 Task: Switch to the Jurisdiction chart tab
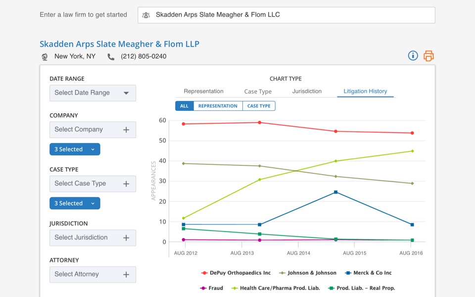(307, 91)
